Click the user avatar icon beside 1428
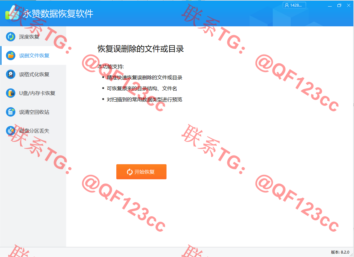 (x=287, y=5)
